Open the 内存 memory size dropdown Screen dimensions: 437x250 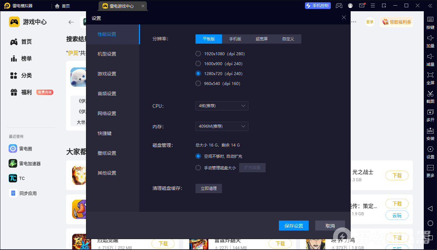222,126
